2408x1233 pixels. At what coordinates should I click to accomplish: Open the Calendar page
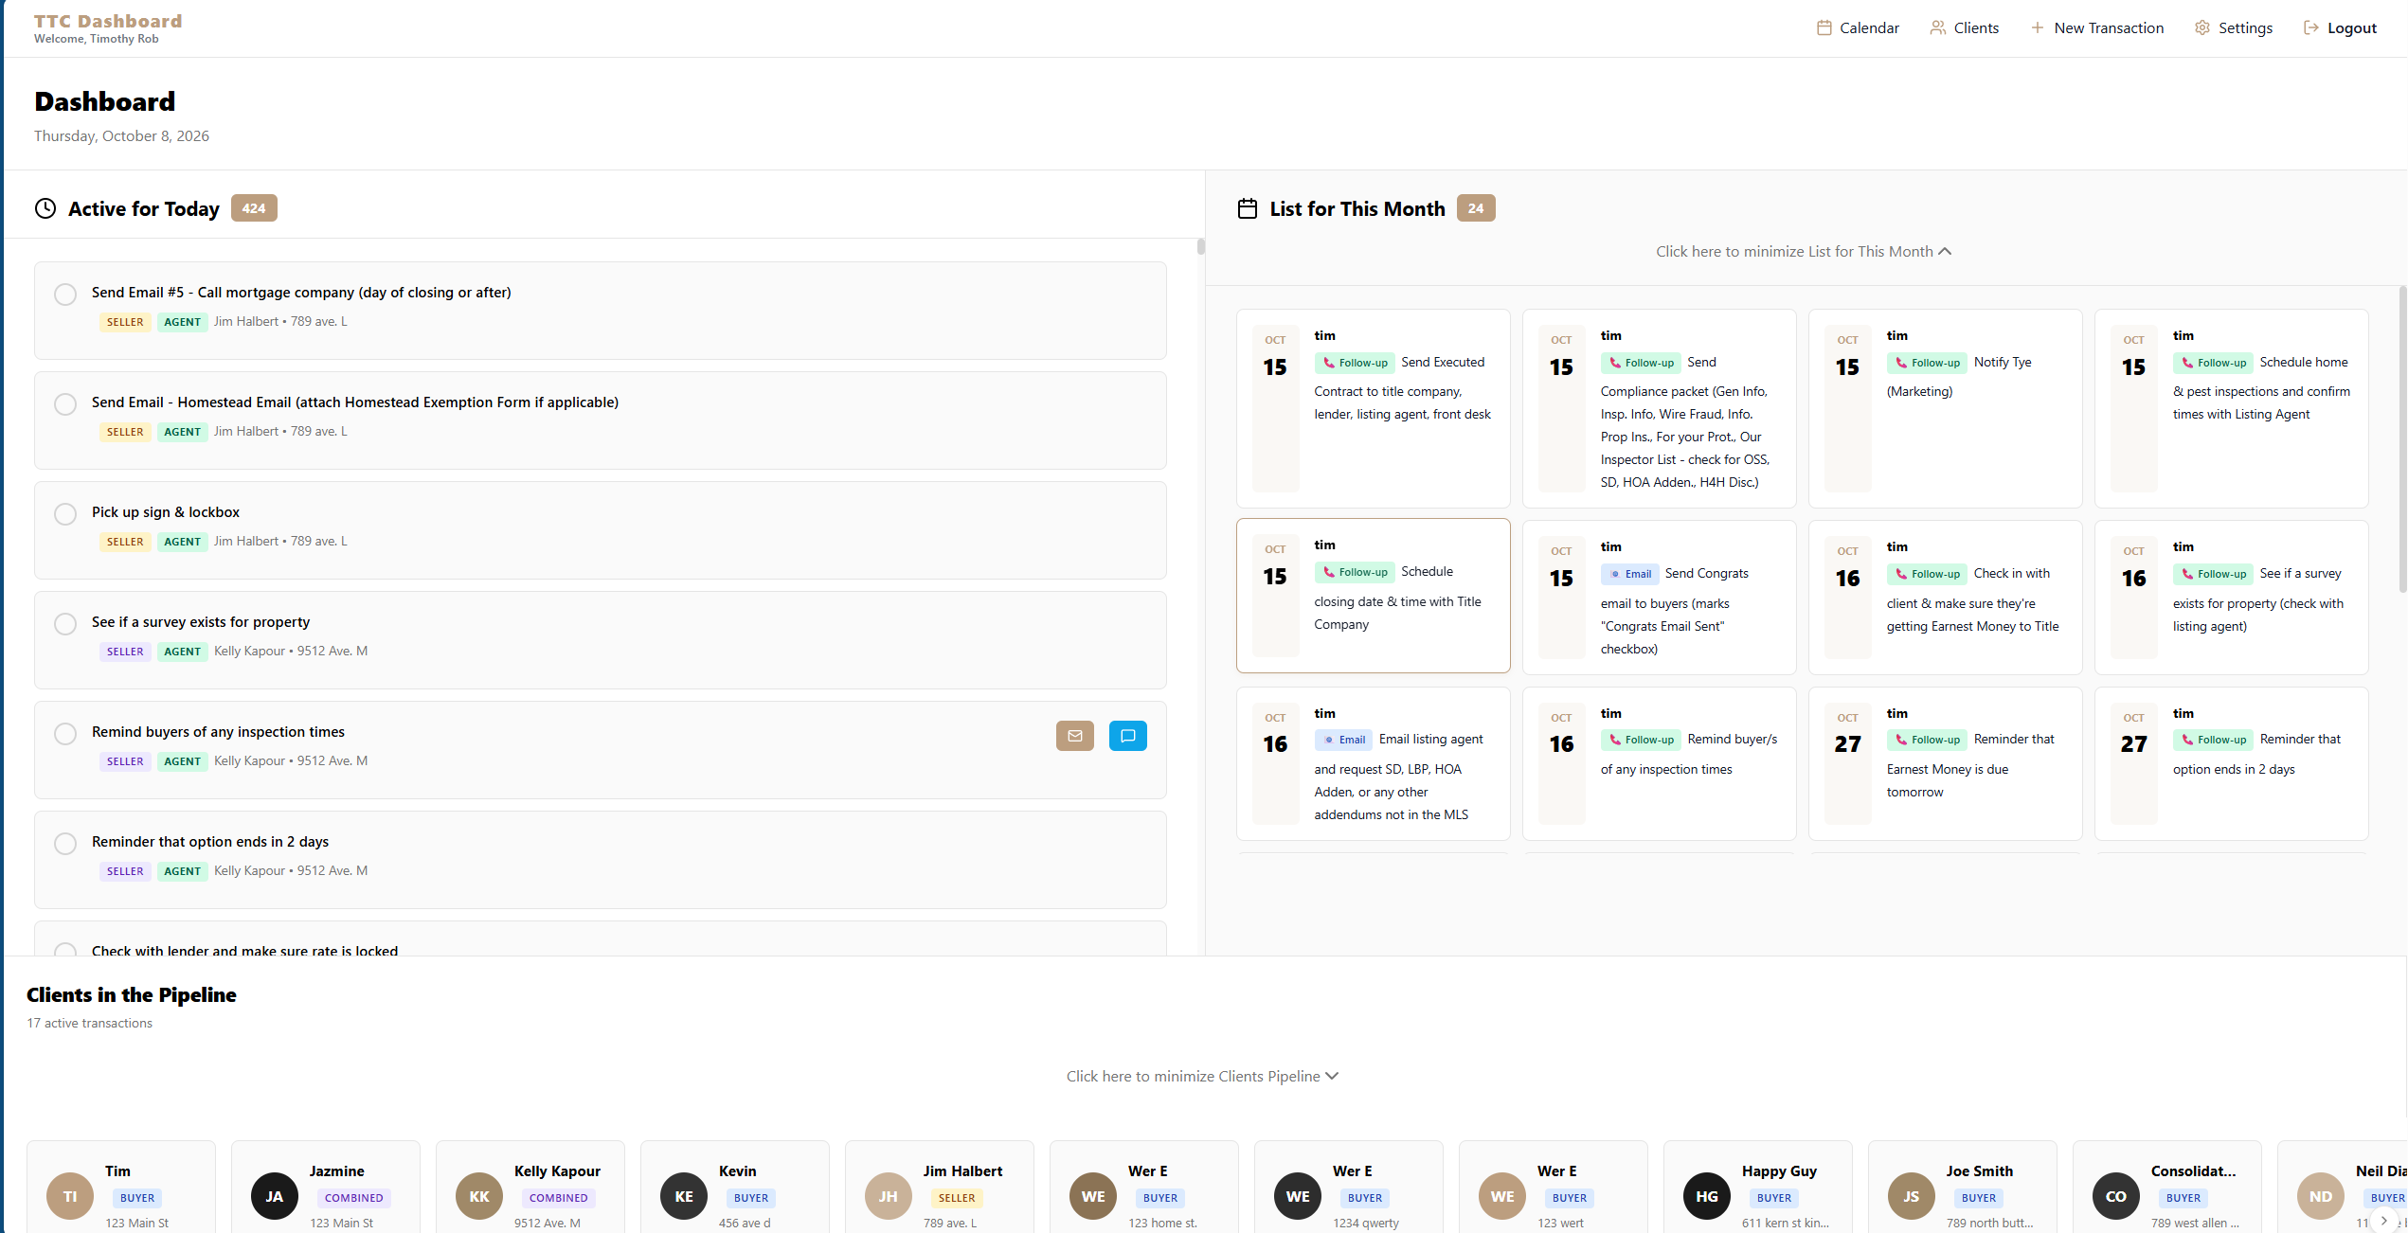pyautogui.click(x=1858, y=28)
